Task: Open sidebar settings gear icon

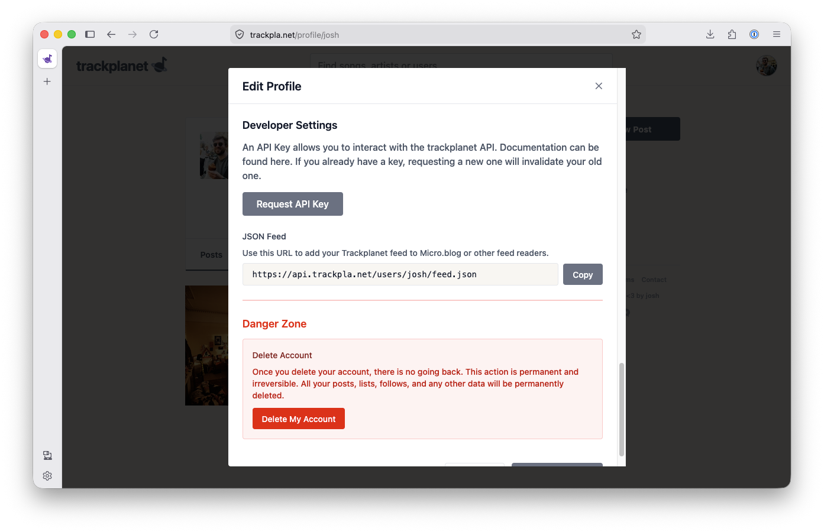Action: [x=47, y=476]
